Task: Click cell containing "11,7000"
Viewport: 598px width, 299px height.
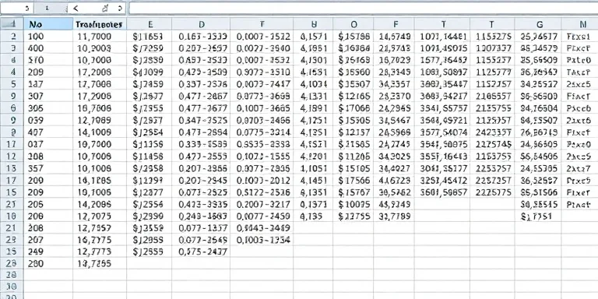Action: click(100, 37)
